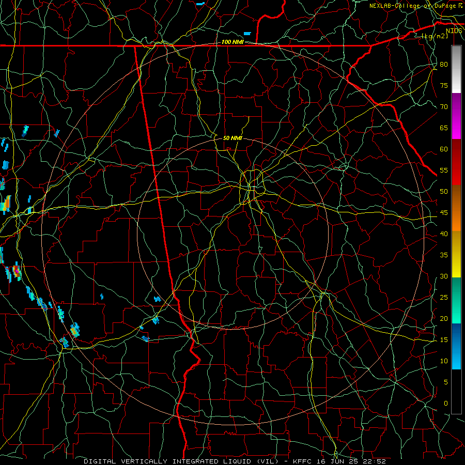Image resolution: width=465 pixels, height=465 pixels.
Task: Select the 70 value on the VIL scale
Action: click(x=444, y=107)
